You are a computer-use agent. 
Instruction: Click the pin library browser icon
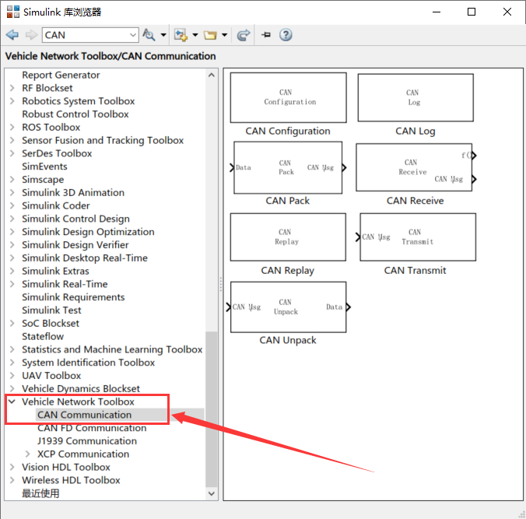pos(266,35)
